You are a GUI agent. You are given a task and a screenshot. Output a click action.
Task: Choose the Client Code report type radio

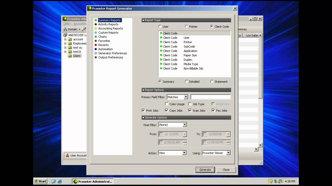pyautogui.click(x=212, y=26)
